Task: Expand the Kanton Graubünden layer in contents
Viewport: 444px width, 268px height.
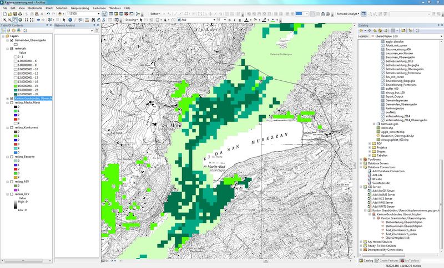Action: tap(7, 99)
